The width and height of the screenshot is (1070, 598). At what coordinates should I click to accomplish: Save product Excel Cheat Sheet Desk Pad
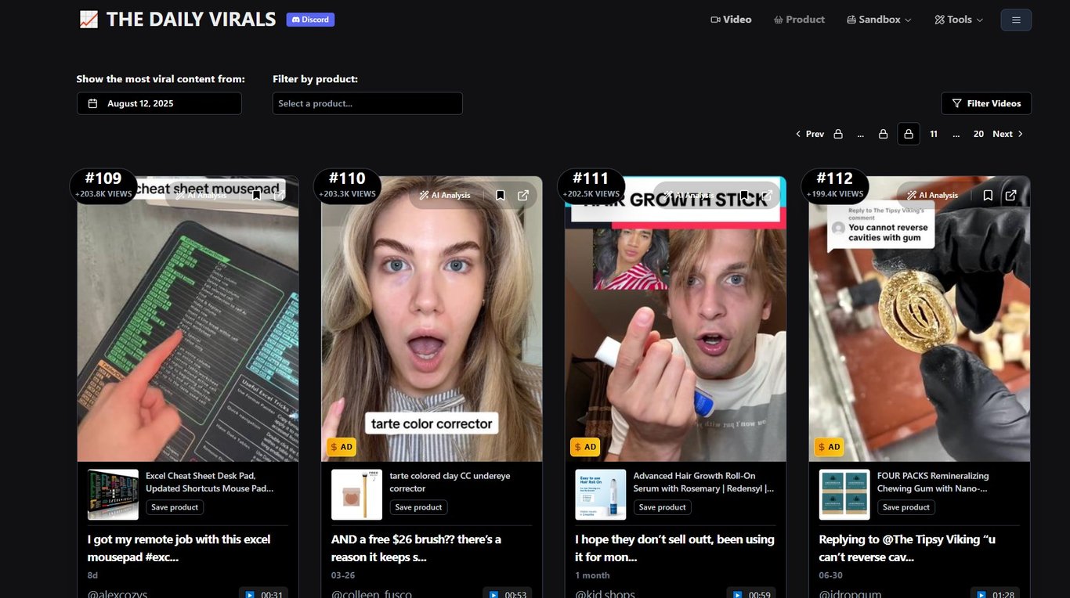click(175, 507)
